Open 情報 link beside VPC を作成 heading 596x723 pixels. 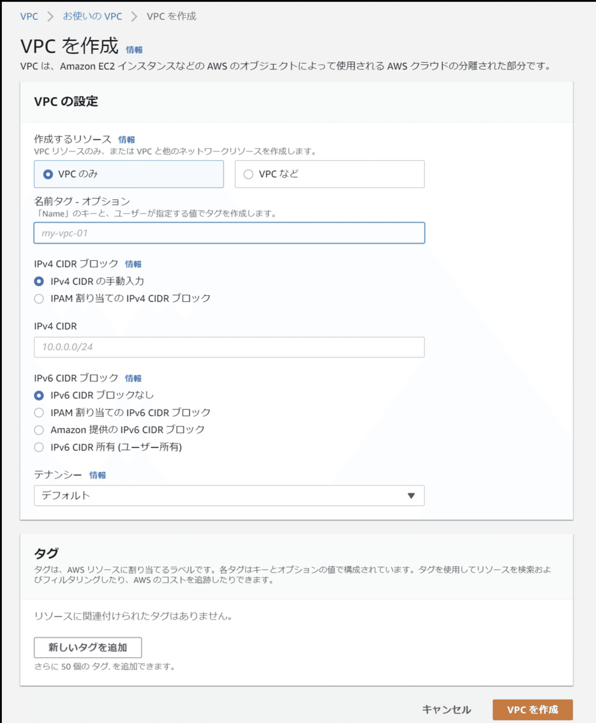134,50
